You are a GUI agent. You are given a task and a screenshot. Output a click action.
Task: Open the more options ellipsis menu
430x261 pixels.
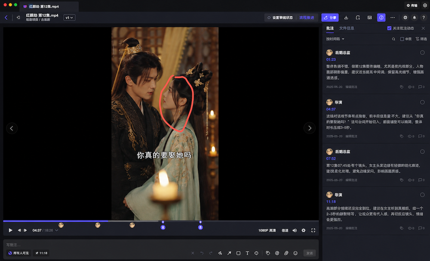pyautogui.click(x=393, y=18)
